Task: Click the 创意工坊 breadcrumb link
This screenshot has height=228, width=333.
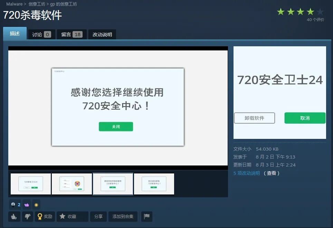Action: pos(37,4)
